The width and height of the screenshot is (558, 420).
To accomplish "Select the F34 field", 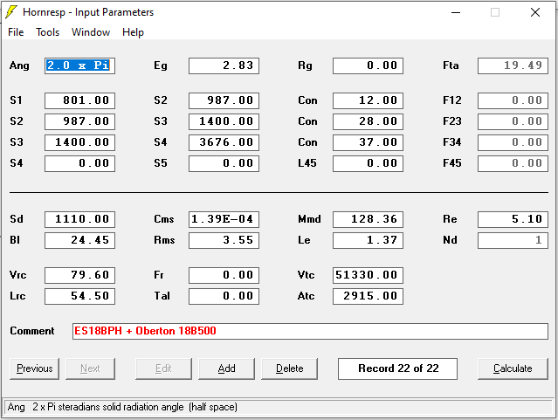I will [x=513, y=142].
